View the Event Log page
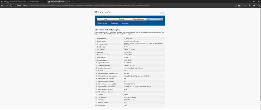 click(125, 23)
